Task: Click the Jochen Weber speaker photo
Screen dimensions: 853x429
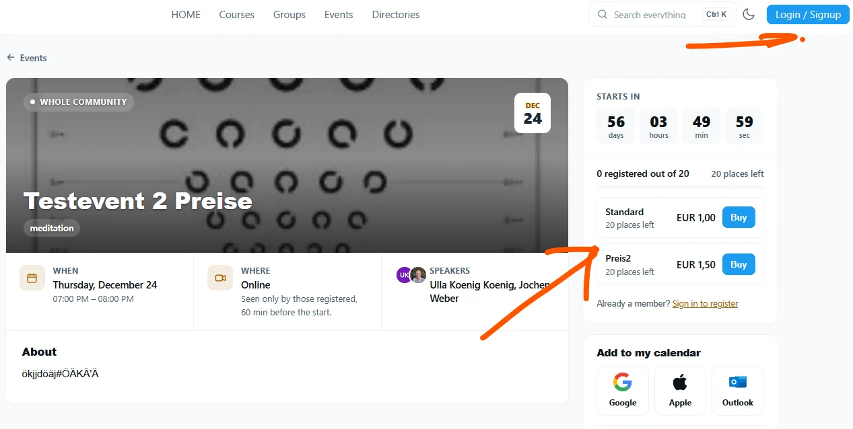Action: coord(418,274)
